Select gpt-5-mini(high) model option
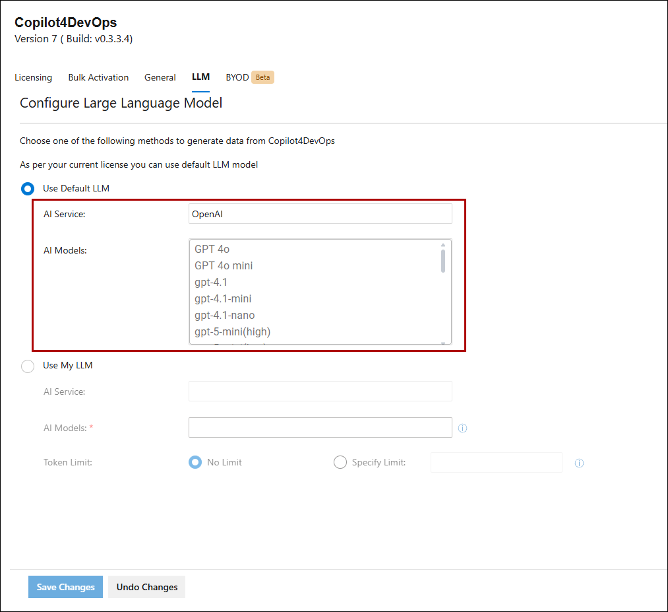Screen dimensions: 668x612 (232, 331)
